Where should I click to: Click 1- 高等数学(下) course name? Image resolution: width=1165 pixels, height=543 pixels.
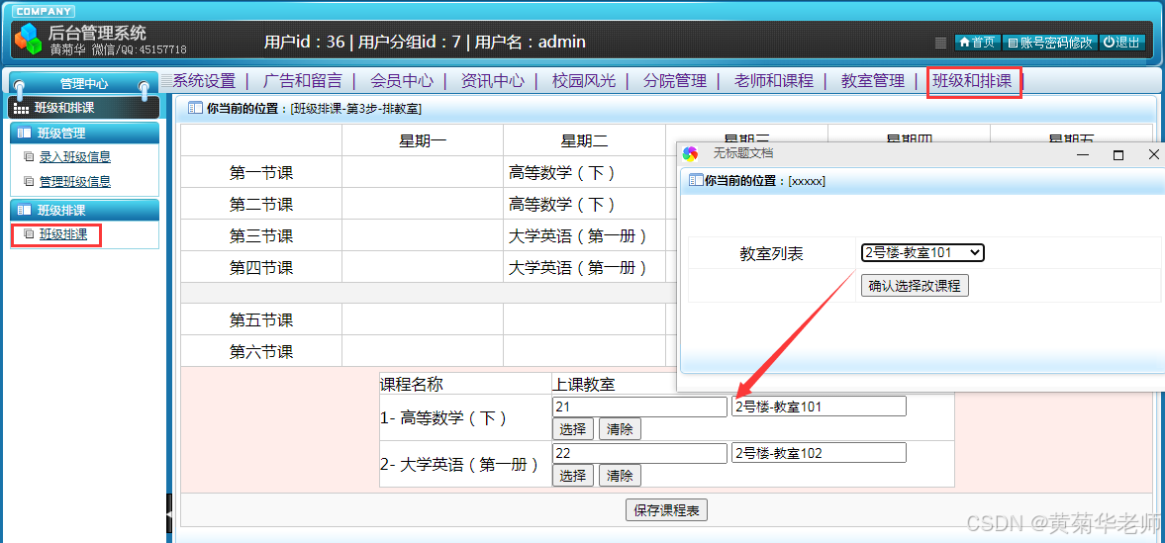442,418
